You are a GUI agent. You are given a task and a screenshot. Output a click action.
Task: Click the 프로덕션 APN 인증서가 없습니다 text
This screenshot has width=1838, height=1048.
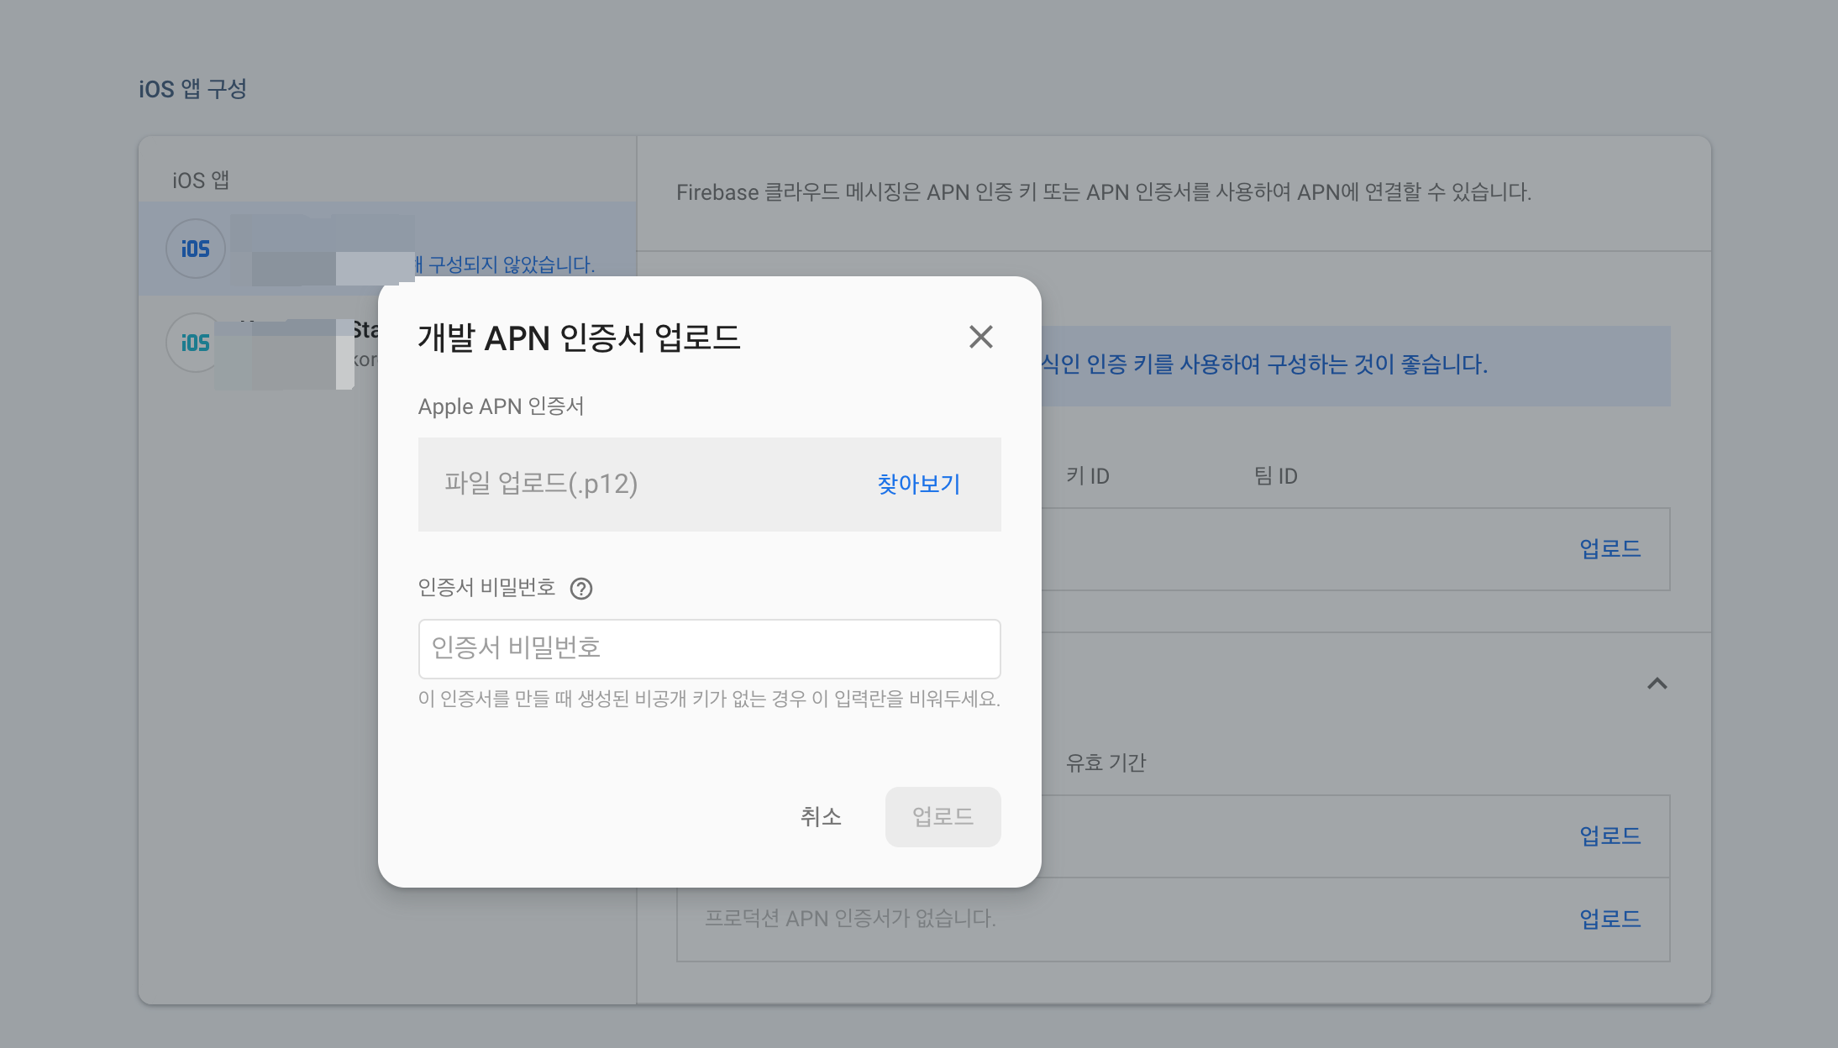pyautogui.click(x=850, y=919)
